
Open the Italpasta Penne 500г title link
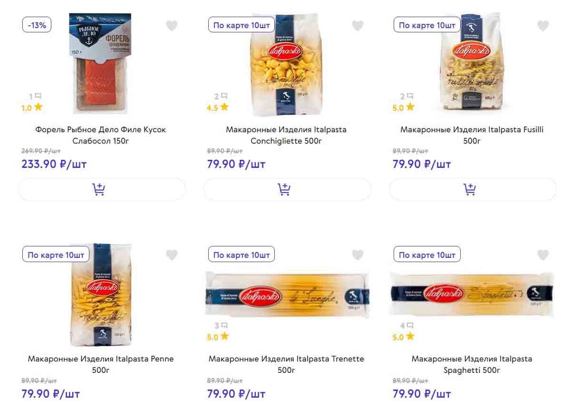tap(101, 364)
